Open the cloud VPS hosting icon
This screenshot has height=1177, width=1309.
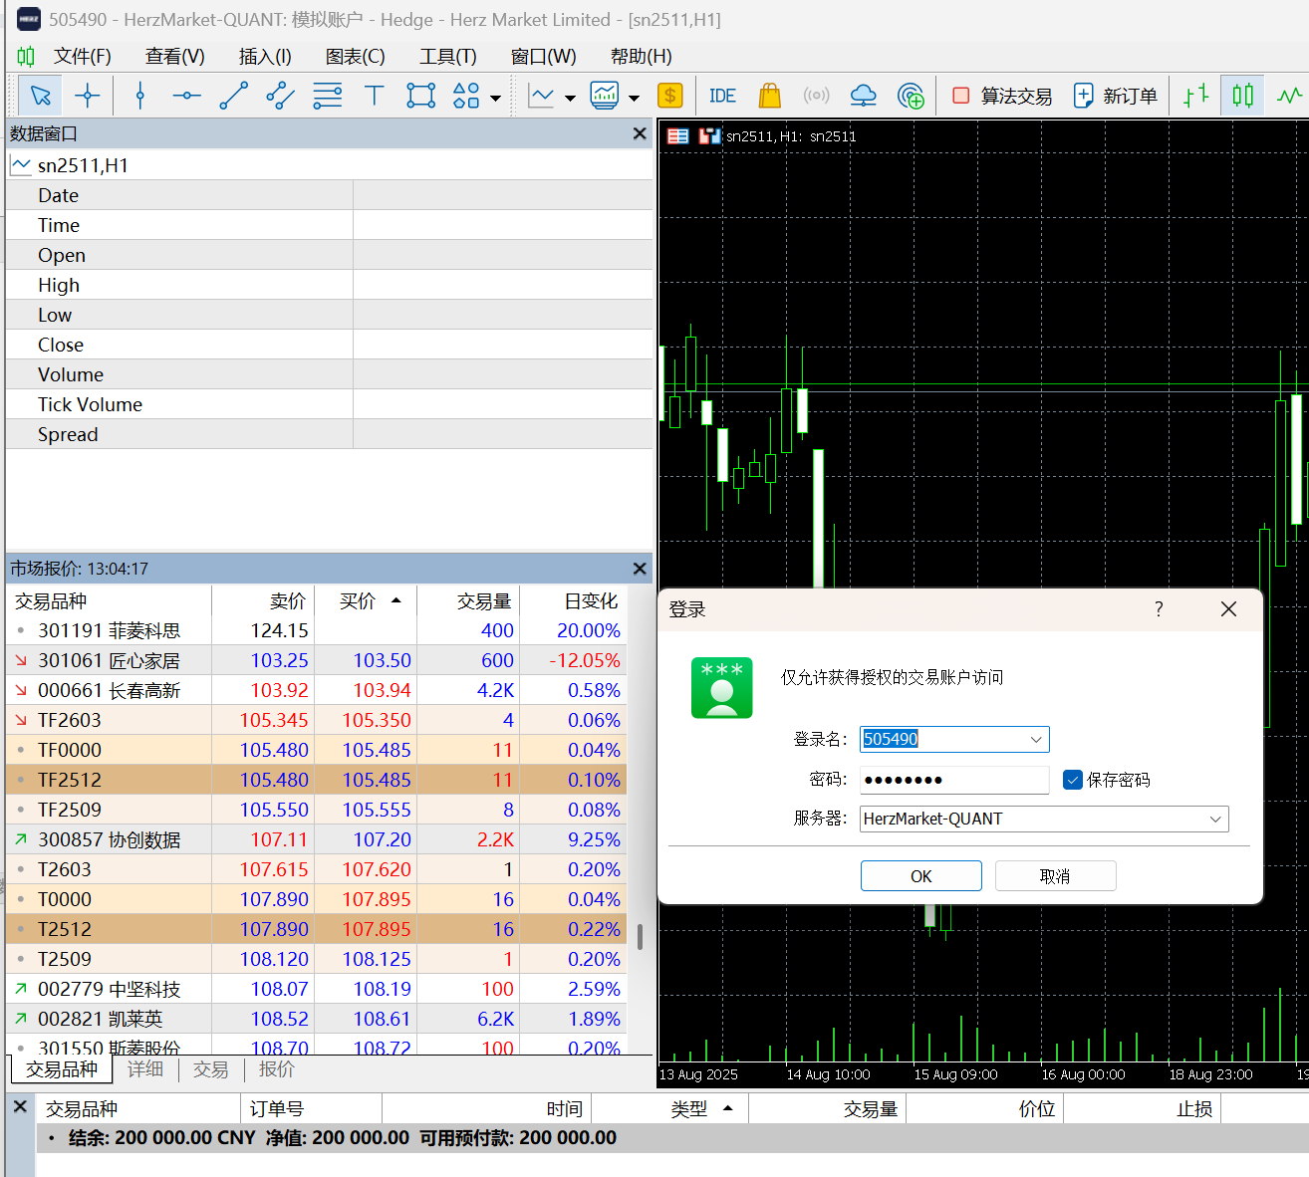coord(863,96)
